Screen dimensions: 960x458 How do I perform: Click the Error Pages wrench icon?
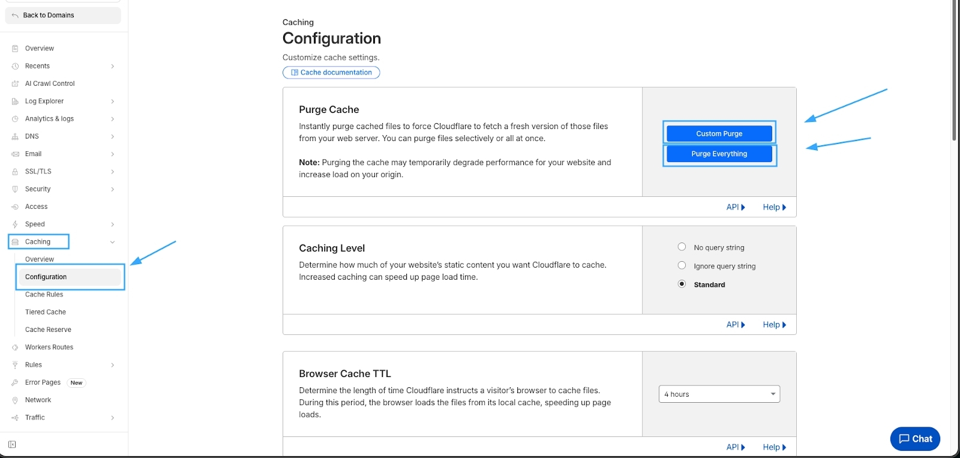[15, 382]
